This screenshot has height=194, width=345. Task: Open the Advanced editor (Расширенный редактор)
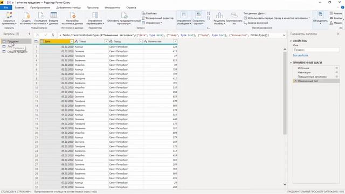coord(158,18)
